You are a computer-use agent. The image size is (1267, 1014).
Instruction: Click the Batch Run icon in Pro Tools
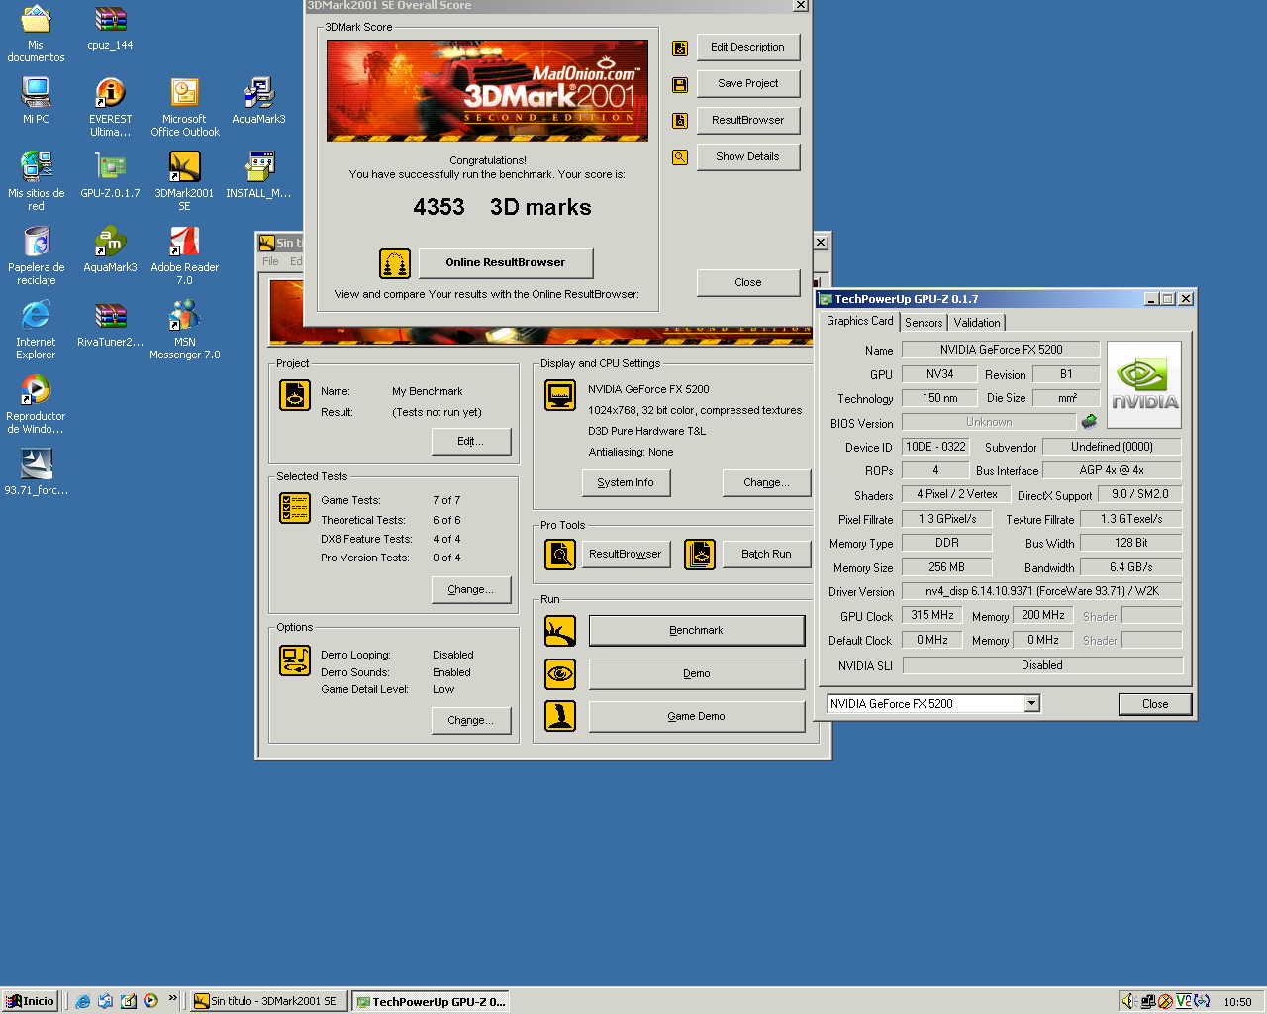tap(700, 555)
